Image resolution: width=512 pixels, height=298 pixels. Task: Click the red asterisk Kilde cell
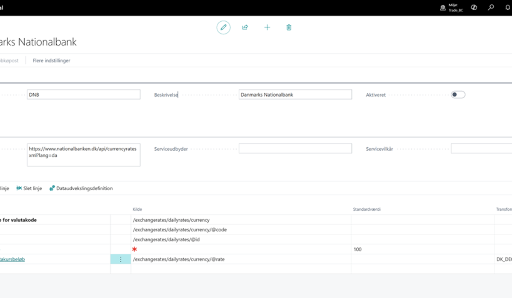241,249
